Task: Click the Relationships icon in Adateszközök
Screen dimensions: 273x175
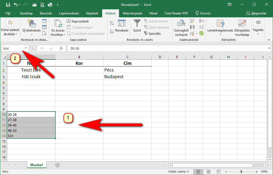Action: [202, 27]
